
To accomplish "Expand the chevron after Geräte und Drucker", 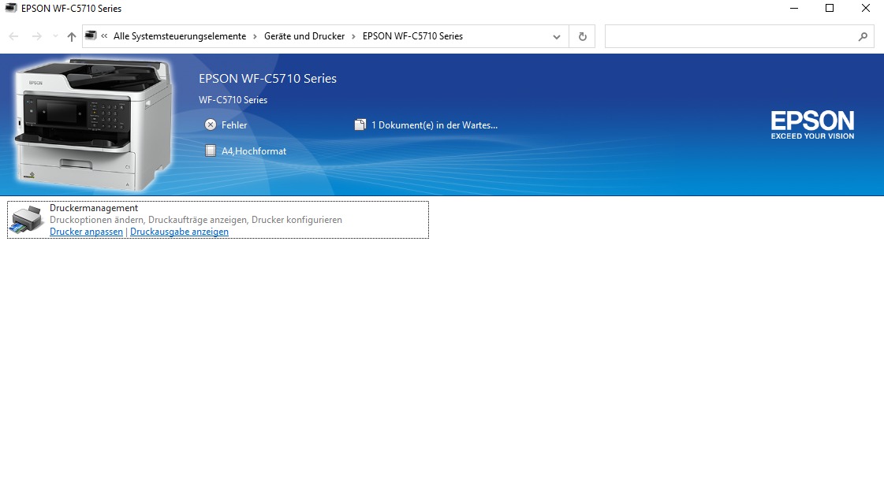I will point(353,36).
